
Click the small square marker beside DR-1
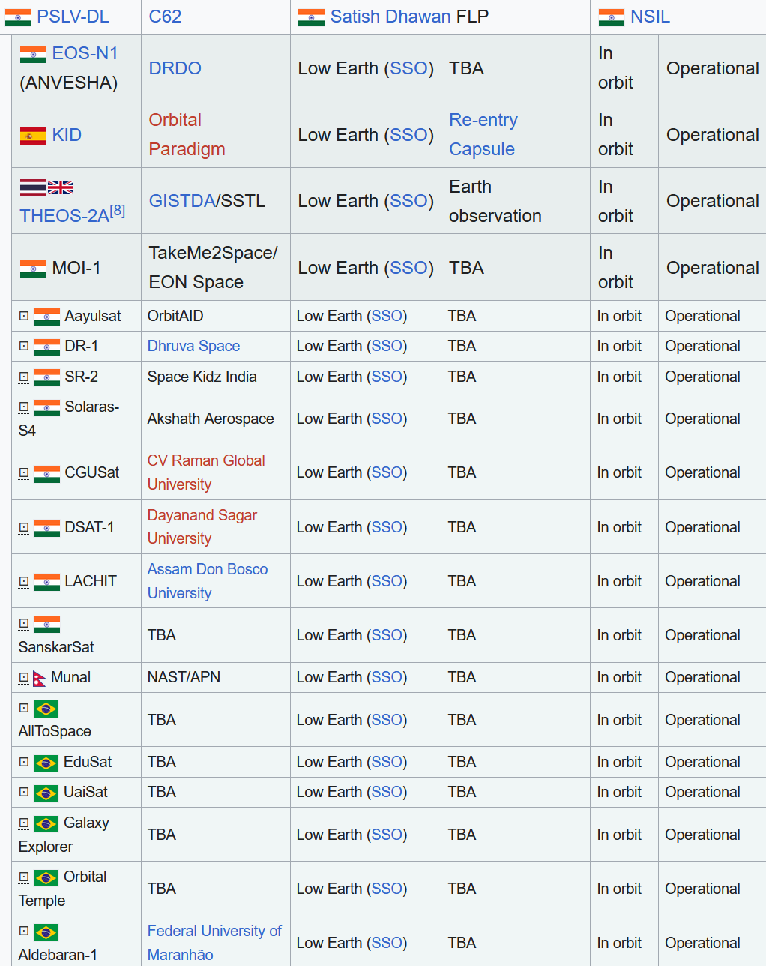coord(24,346)
